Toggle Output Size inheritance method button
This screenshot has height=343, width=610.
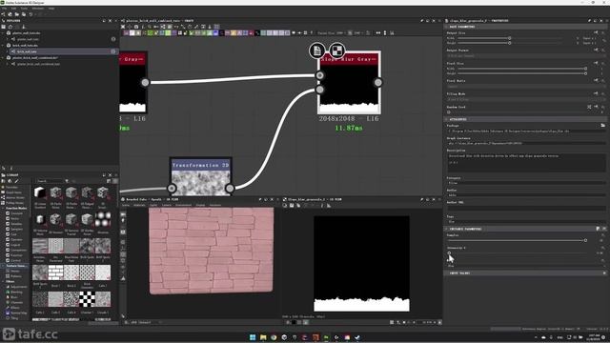596,32
